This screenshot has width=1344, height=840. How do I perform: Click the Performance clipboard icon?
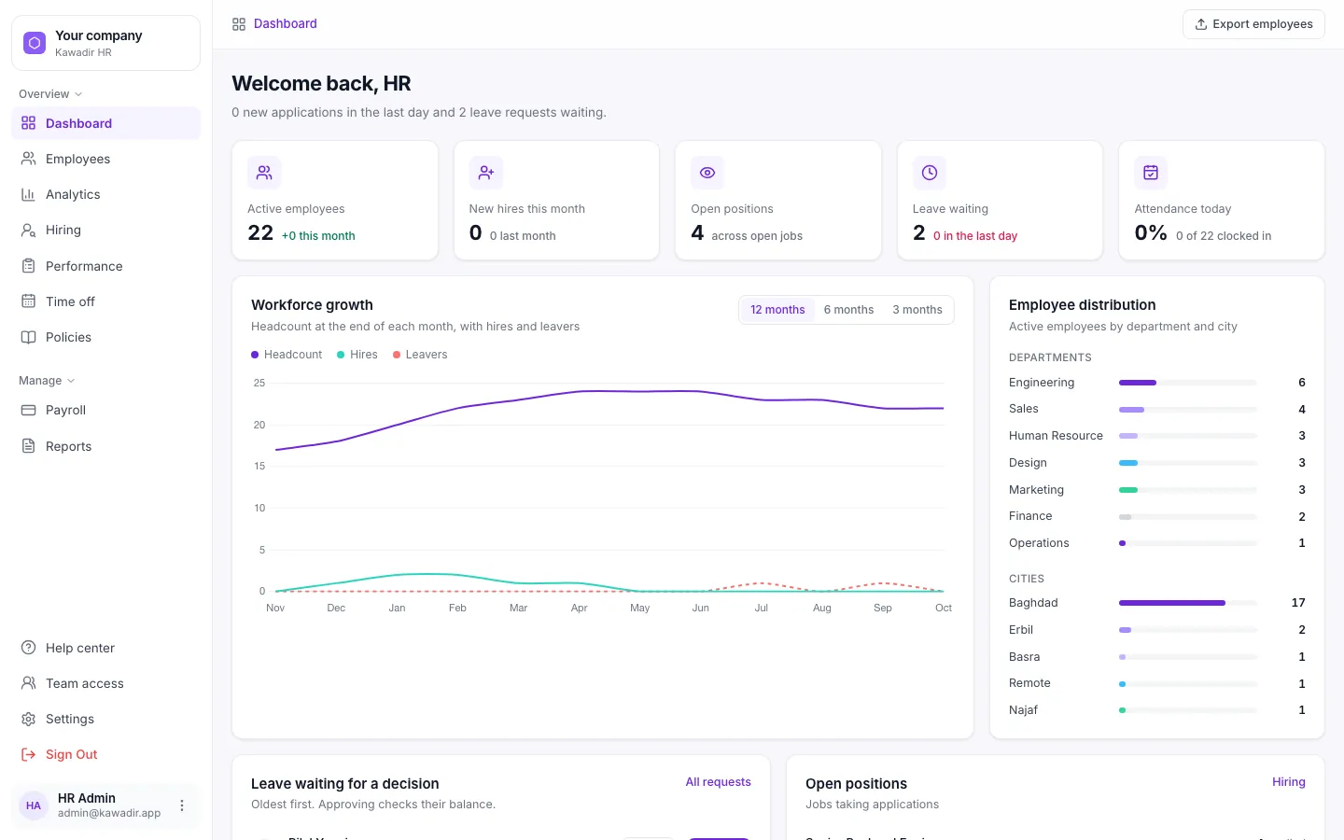tap(29, 266)
